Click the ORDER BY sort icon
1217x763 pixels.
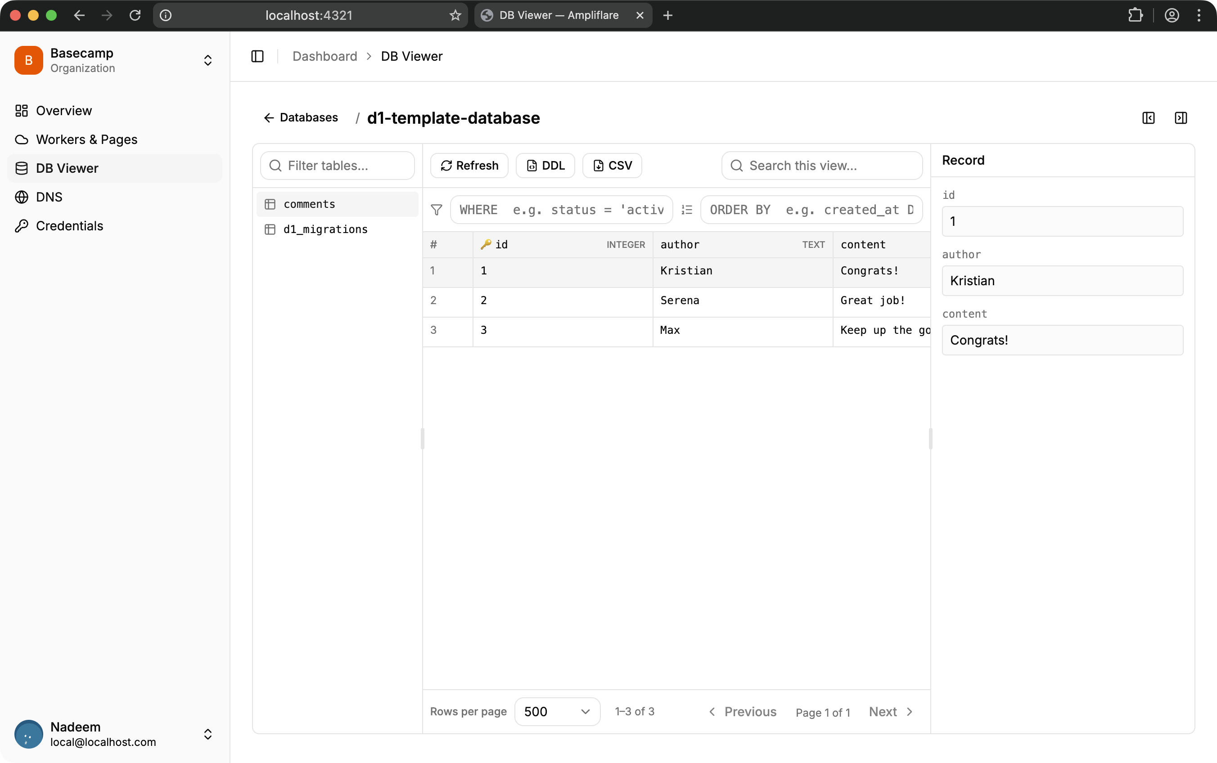point(686,210)
